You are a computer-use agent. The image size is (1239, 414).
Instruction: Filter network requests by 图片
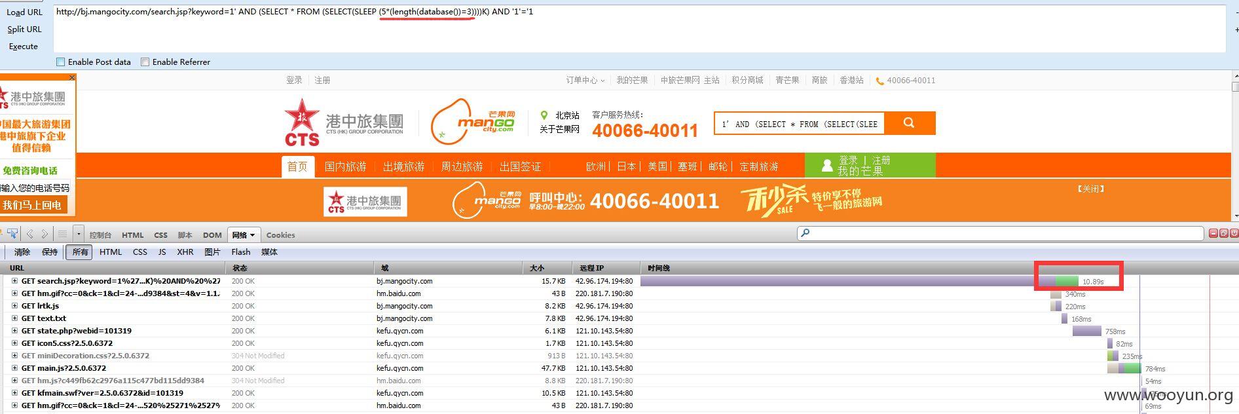[x=212, y=252]
